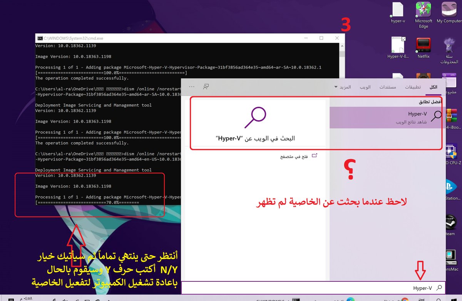Open the Microsoft Edge desktop shortcut
This screenshot has height=301, width=462.
click(x=423, y=15)
